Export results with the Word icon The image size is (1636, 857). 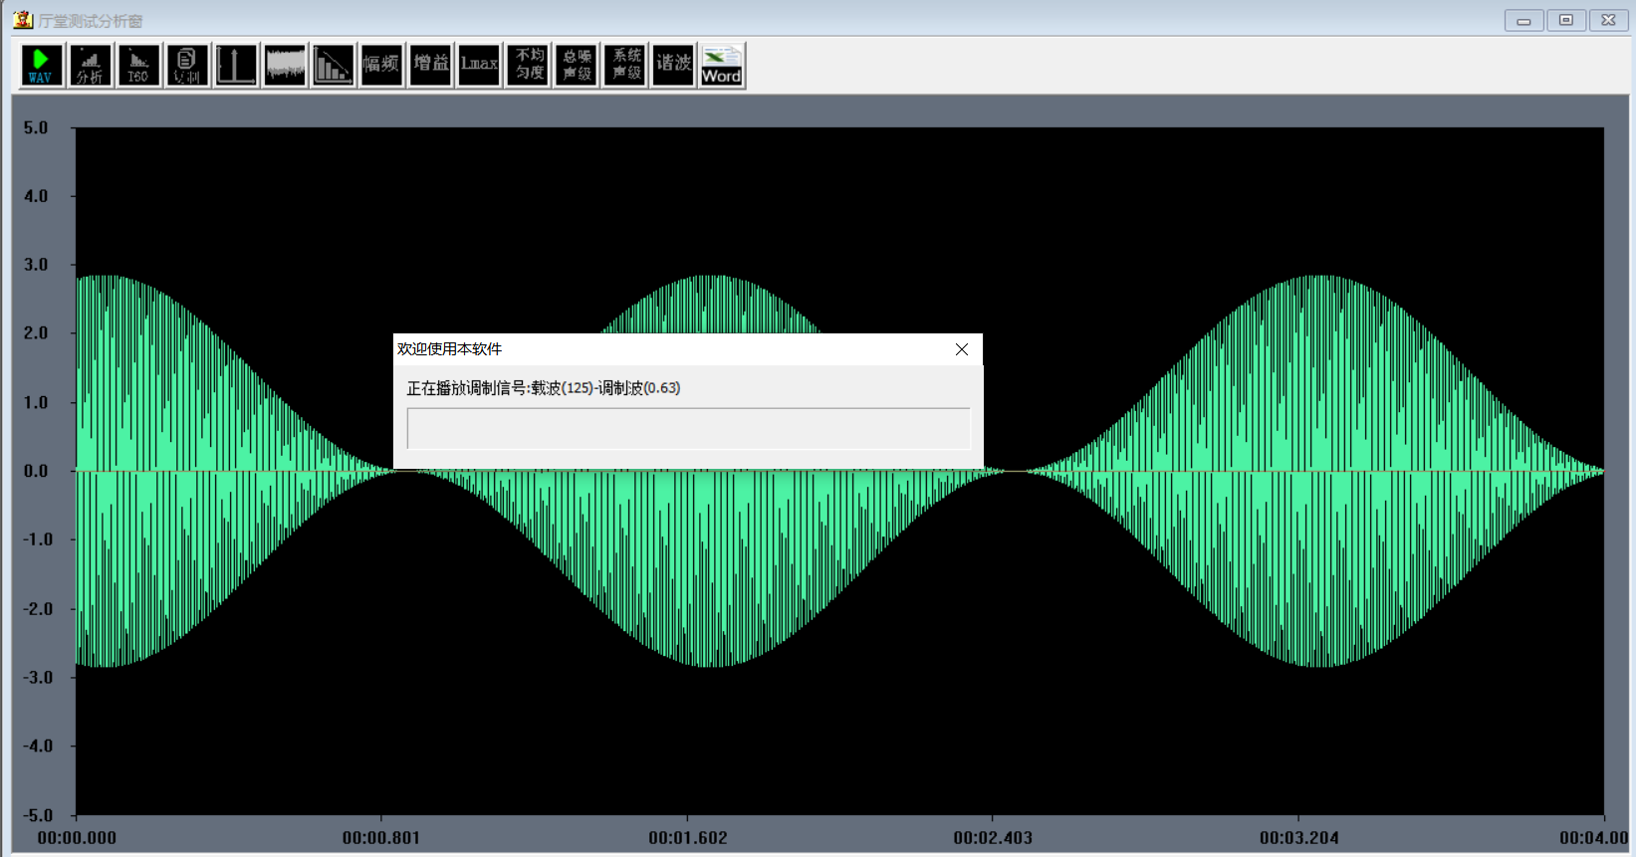click(722, 66)
